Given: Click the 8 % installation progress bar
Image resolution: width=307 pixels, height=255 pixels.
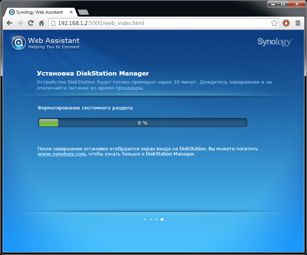Looking at the screenshot, I should (143, 123).
